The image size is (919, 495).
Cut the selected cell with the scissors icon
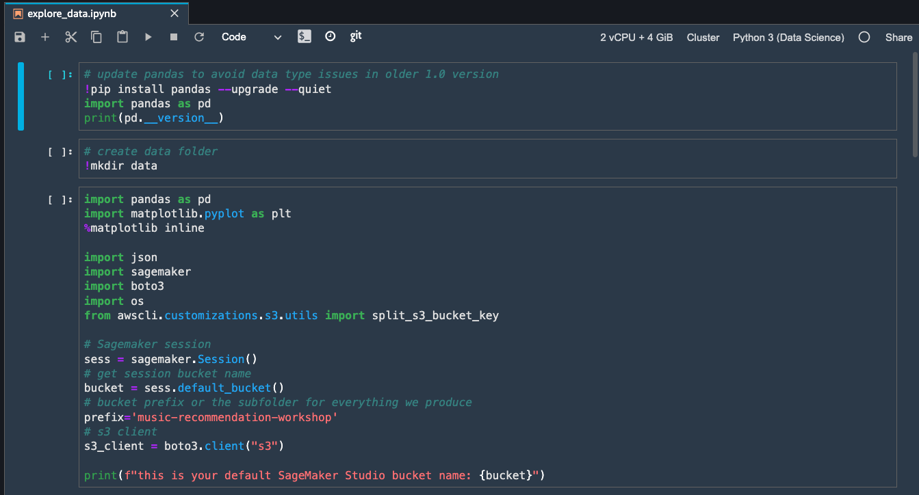71,38
